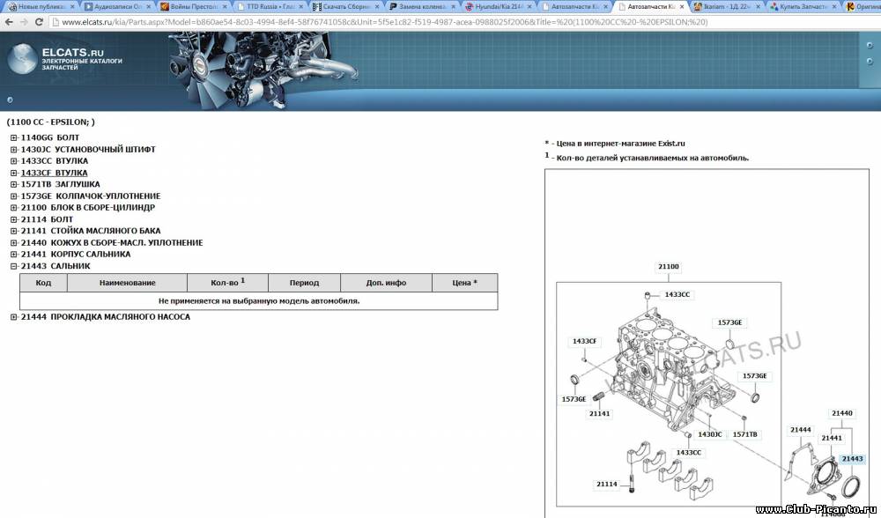Close the Скачать Сборник tab
The width and height of the screenshot is (881, 518).
[378, 7]
